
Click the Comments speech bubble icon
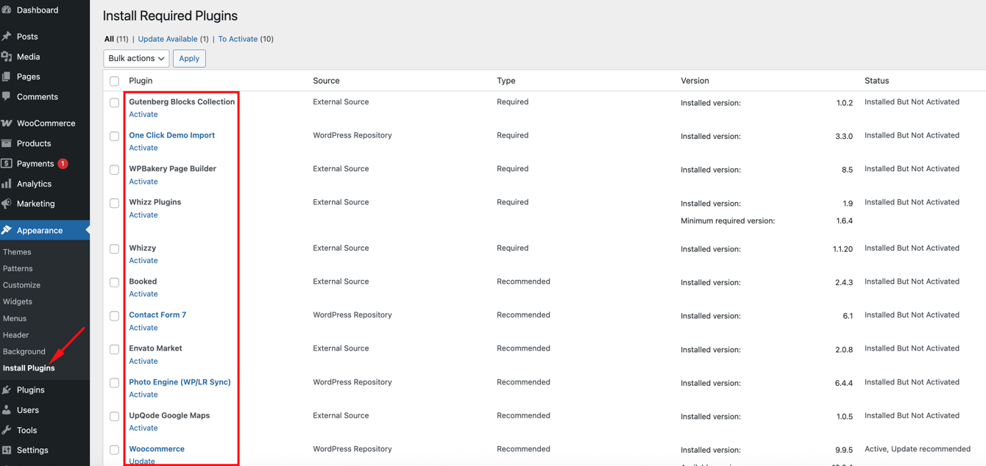(x=7, y=96)
